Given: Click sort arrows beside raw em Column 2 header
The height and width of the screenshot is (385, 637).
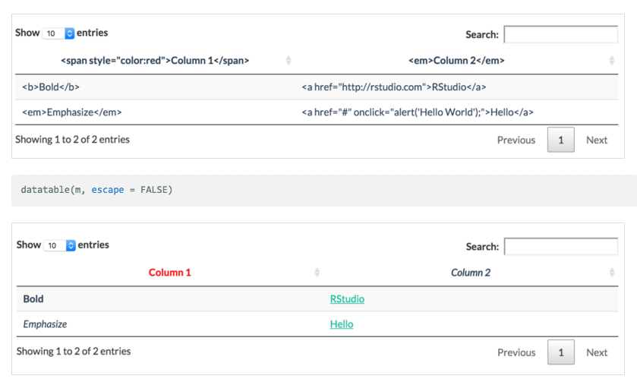Looking at the screenshot, I should [x=612, y=61].
